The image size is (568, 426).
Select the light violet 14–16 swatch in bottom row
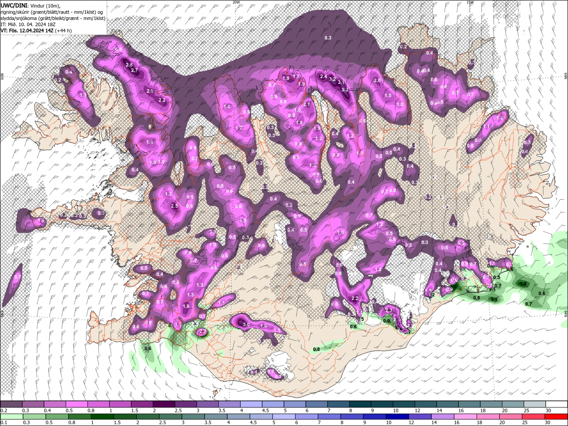(x=442, y=417)
